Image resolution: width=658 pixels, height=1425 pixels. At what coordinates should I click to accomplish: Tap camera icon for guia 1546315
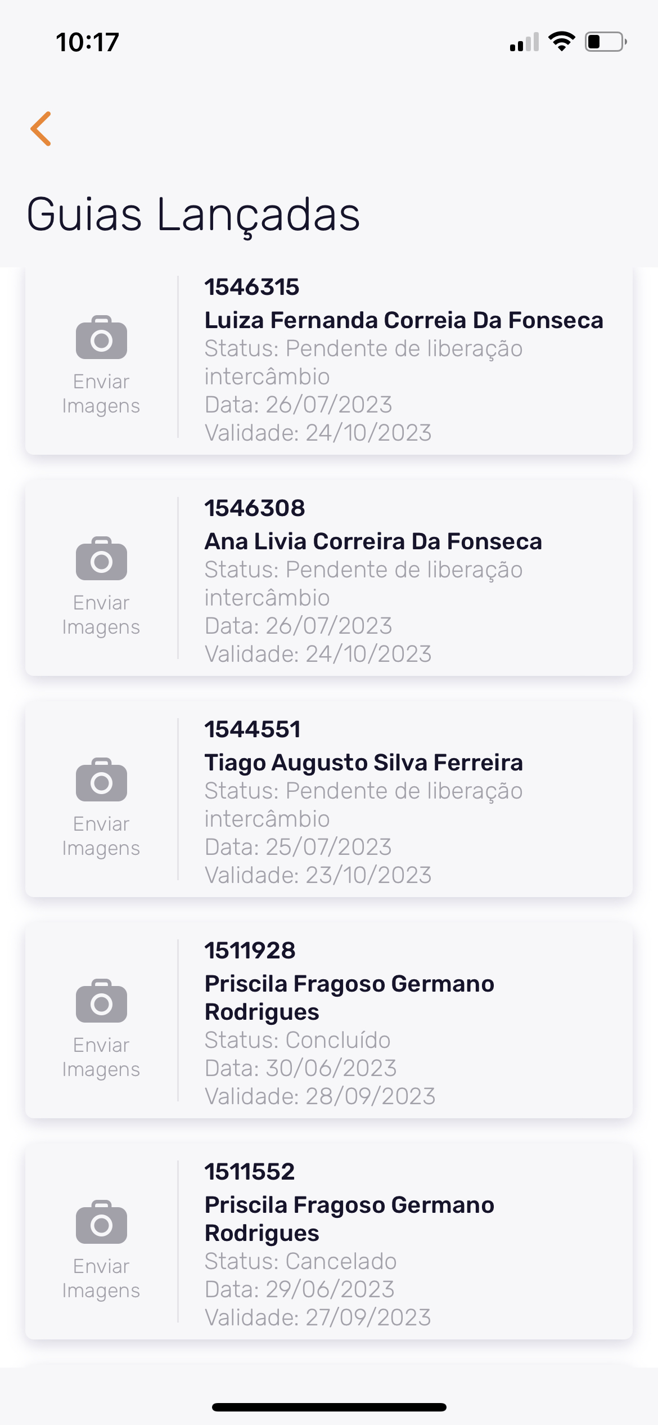coord(101,338)
